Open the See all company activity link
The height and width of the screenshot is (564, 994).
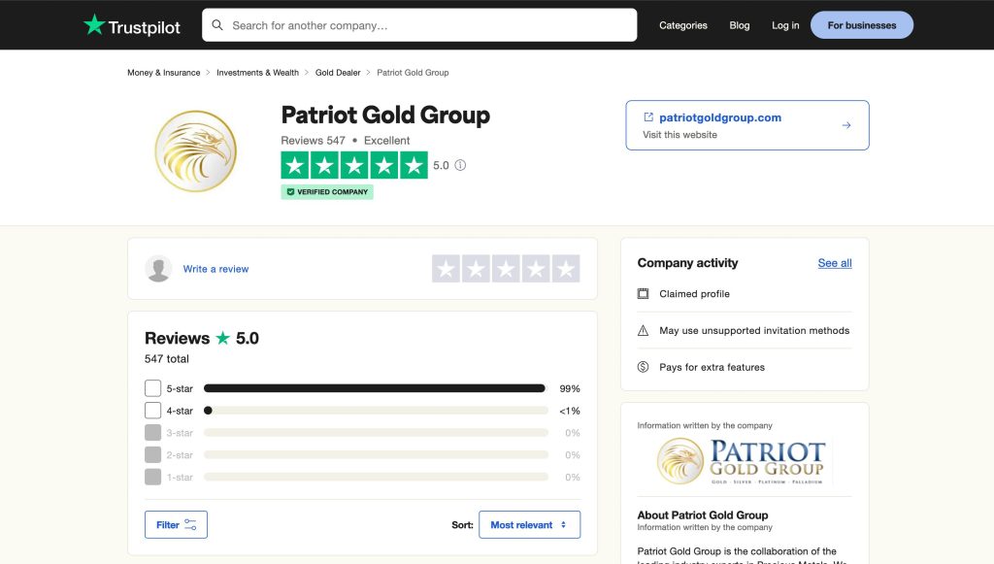point(834,263)
